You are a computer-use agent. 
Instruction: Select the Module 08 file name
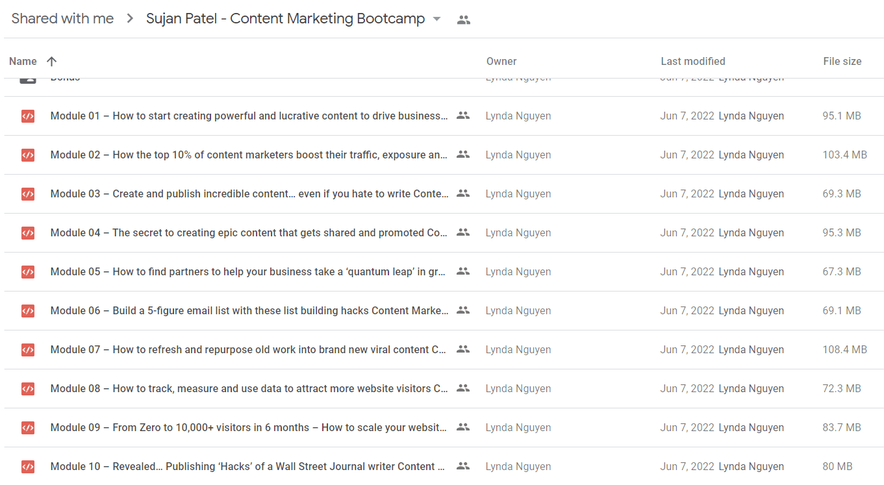(249, 389)
